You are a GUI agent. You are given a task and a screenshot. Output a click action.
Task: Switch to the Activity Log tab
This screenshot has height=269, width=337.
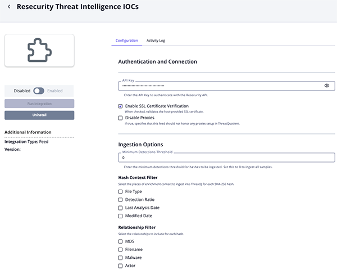[x=156, y=41]
